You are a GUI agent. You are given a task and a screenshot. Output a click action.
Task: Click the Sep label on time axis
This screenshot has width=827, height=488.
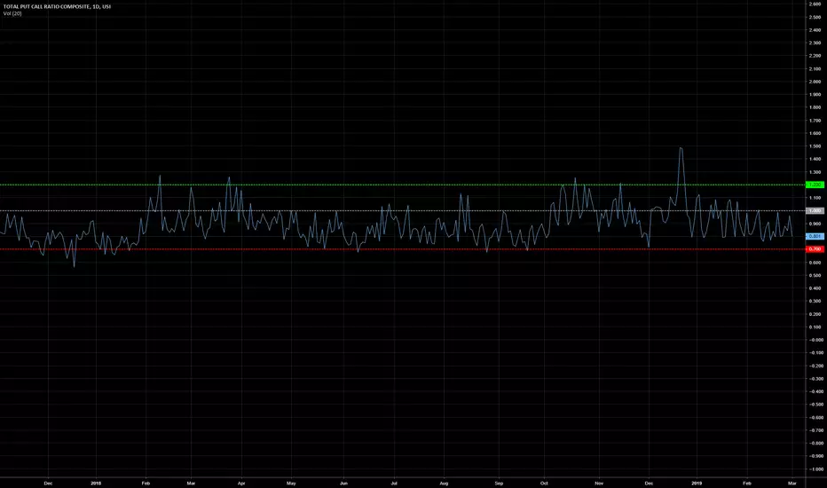(499, 483)
